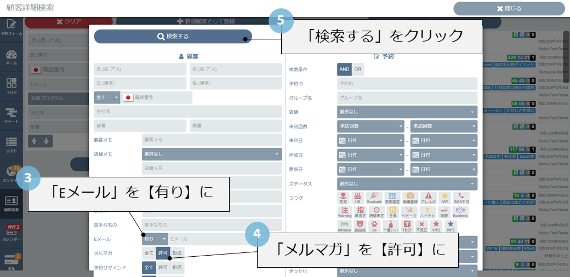Select the アレルギー allergy warning flag
Screen dimensions: 570x277
[x=428, y=198]
